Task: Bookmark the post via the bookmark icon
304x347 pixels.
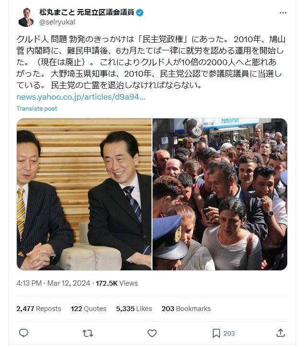Action: point(216,333)
